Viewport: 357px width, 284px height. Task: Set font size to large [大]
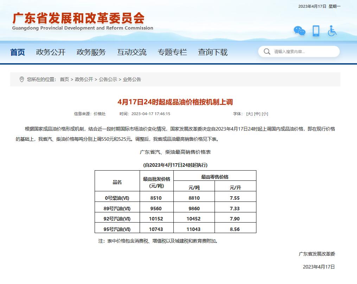click(249, 114)
